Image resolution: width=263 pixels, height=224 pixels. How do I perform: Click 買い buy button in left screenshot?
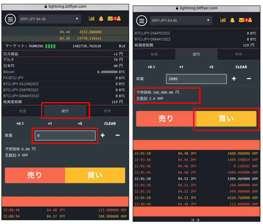point(95,175)
